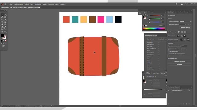
Task: Open the Artboards panel flyout menu
Action: click(191, 87)
